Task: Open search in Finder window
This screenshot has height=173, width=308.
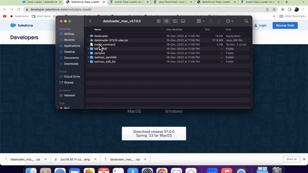Action: click(246, 21)
